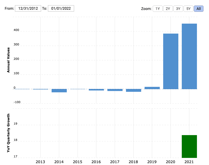209x165 pixels.
Task: Click the 2020 blue annual bar
Action: 170,61
